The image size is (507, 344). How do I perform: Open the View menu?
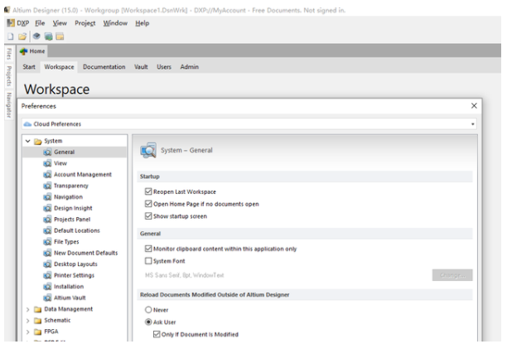tap(60, 23)
